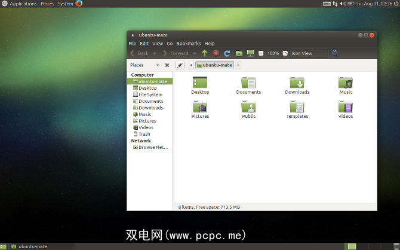Open the Places panel menu
400x250 pixels.
click(x=47, y=4)
